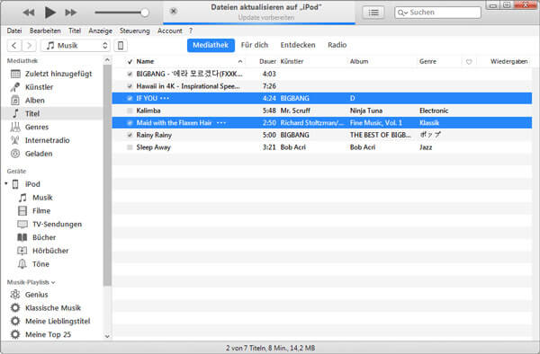Switch to the Mediathek tab
The image size is (540, 354).
(211, 45)
